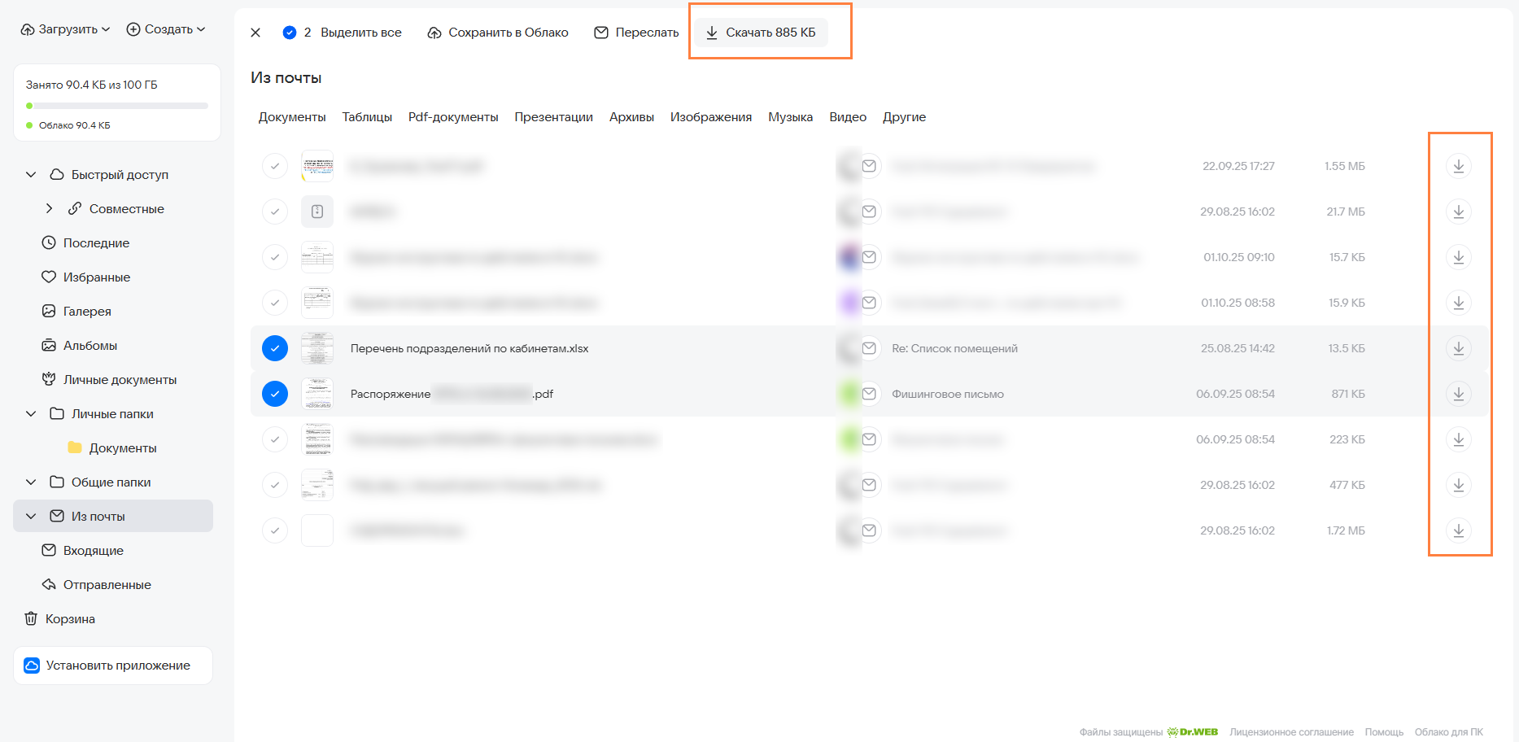
Task: Expand the Совместные tree item
Action: pyautogui.click(x=50, y=209)
